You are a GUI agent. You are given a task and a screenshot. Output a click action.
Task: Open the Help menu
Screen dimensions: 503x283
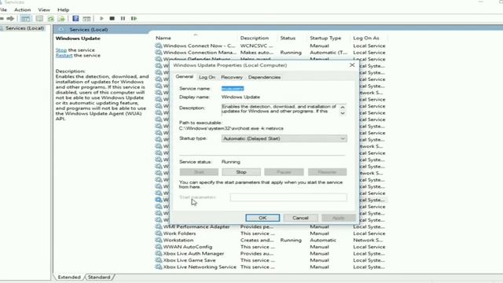[x=63, y=10]
